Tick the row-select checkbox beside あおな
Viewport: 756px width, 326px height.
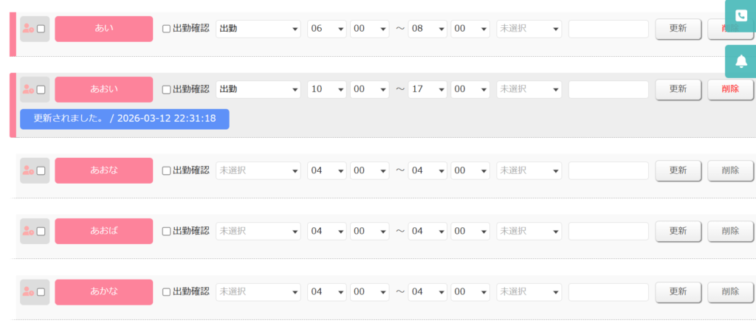[x=41, y=170]
